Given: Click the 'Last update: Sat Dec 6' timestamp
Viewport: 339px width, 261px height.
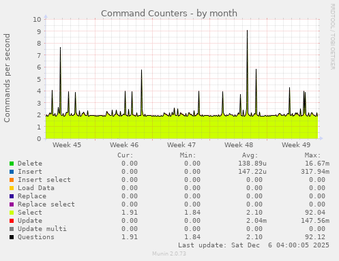Looking at the screenshot, I should click(254, 245).
